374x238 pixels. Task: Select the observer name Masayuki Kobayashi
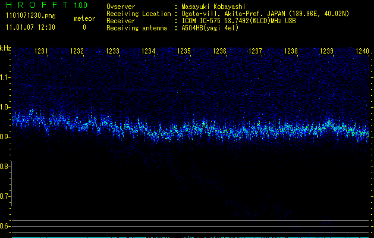pyautogui.click(x=214, y=7)
